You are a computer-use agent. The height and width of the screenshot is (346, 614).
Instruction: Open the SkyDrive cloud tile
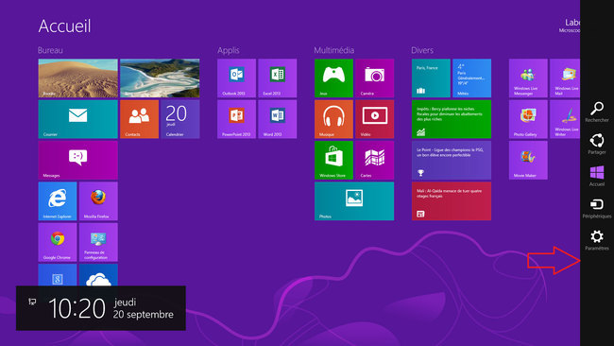[98, 275]
